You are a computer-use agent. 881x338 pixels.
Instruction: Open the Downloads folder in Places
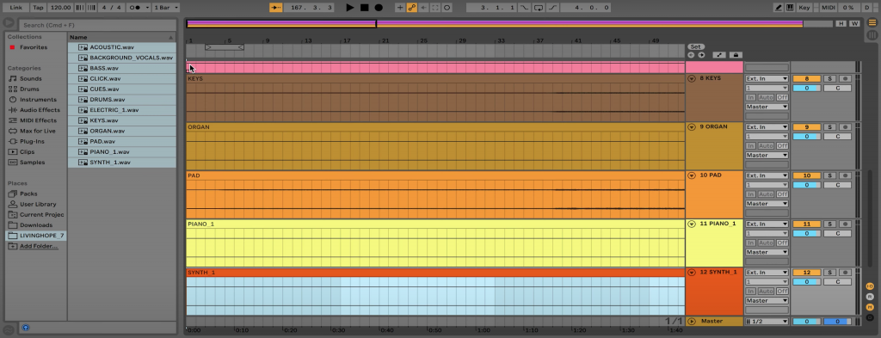[36, 225]
